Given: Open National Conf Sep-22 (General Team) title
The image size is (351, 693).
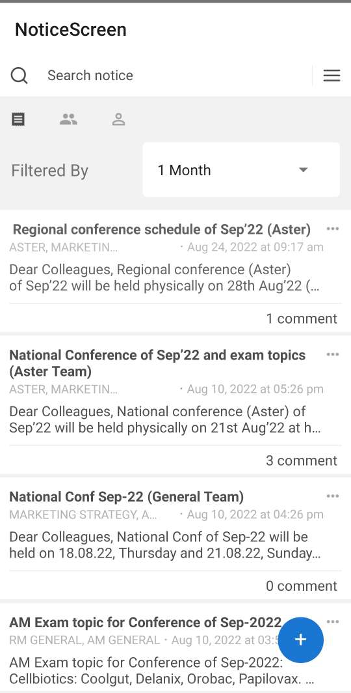Looking at the screenshot, I should (127, 497).
